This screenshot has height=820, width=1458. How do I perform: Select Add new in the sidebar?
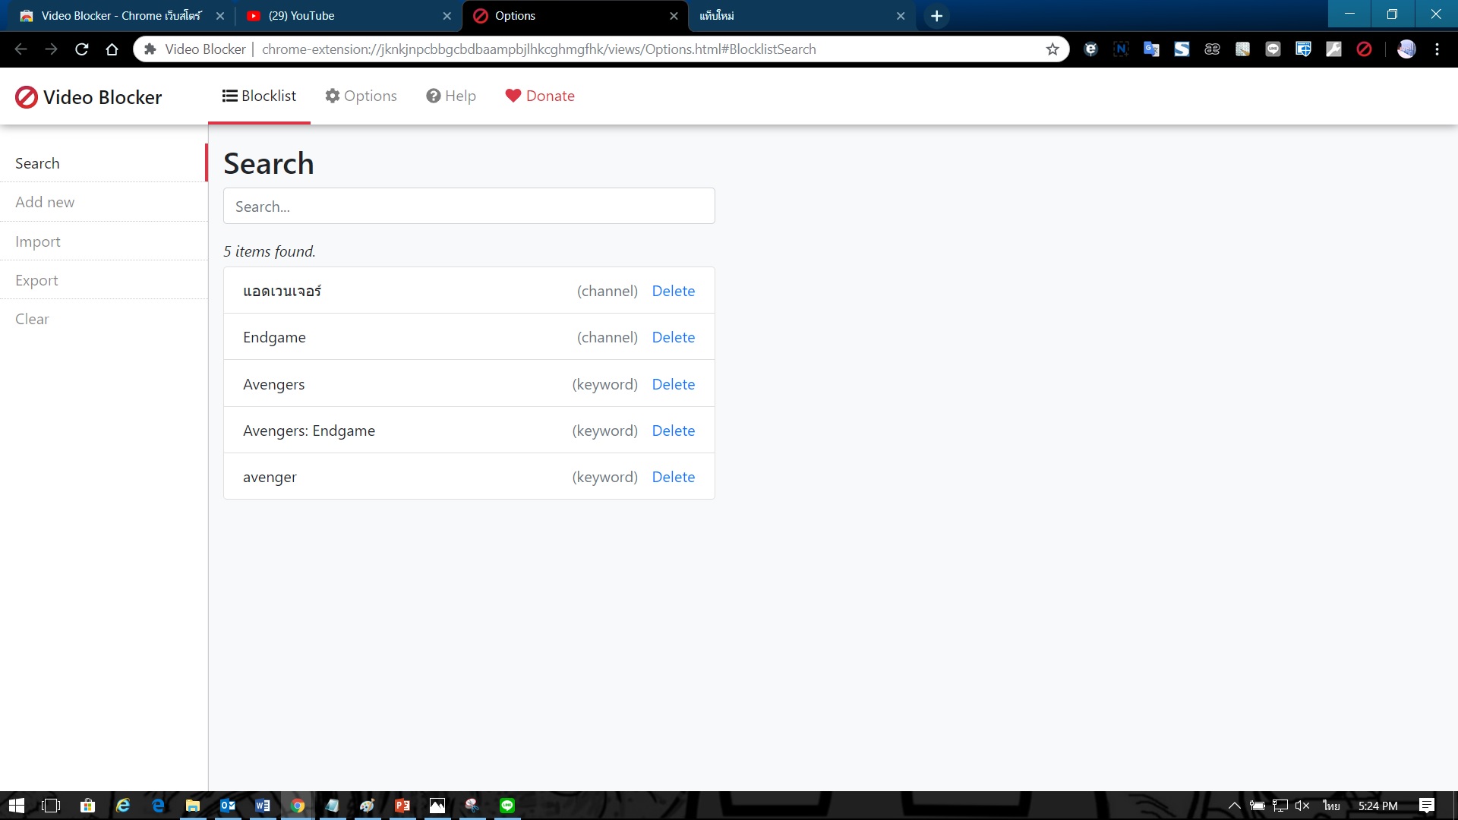tap(103, 202)
